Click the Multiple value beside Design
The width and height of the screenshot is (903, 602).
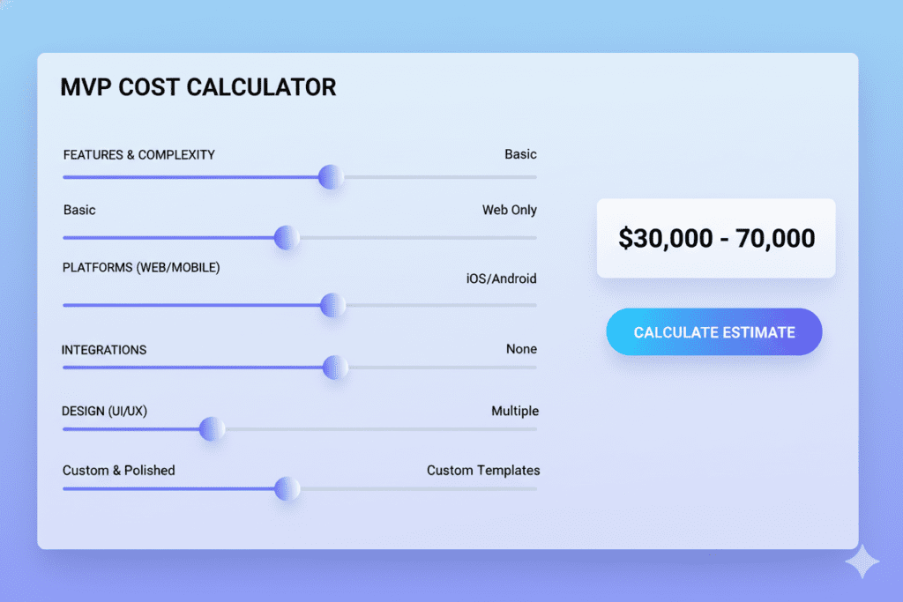[515, 411]
